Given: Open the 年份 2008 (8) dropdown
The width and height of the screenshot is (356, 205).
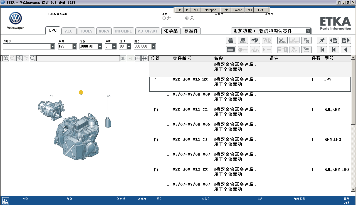Looking at the screenshot, I should [x=100, y=46].
